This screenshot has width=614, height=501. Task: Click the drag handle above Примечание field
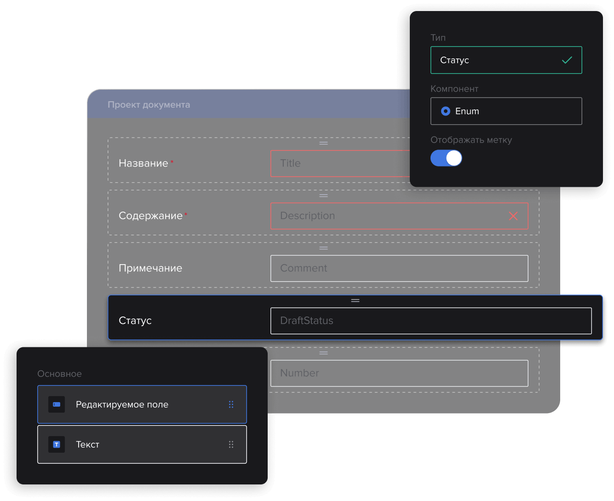click(323, 248)
